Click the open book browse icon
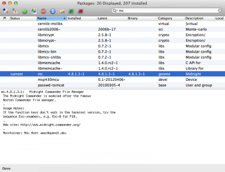 pos(62,11)
